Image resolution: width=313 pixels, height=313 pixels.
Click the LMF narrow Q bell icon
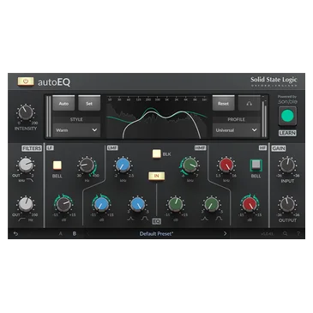[130, 219]
